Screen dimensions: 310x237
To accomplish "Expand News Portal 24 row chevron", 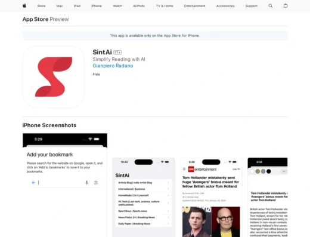I will [168, 217].
